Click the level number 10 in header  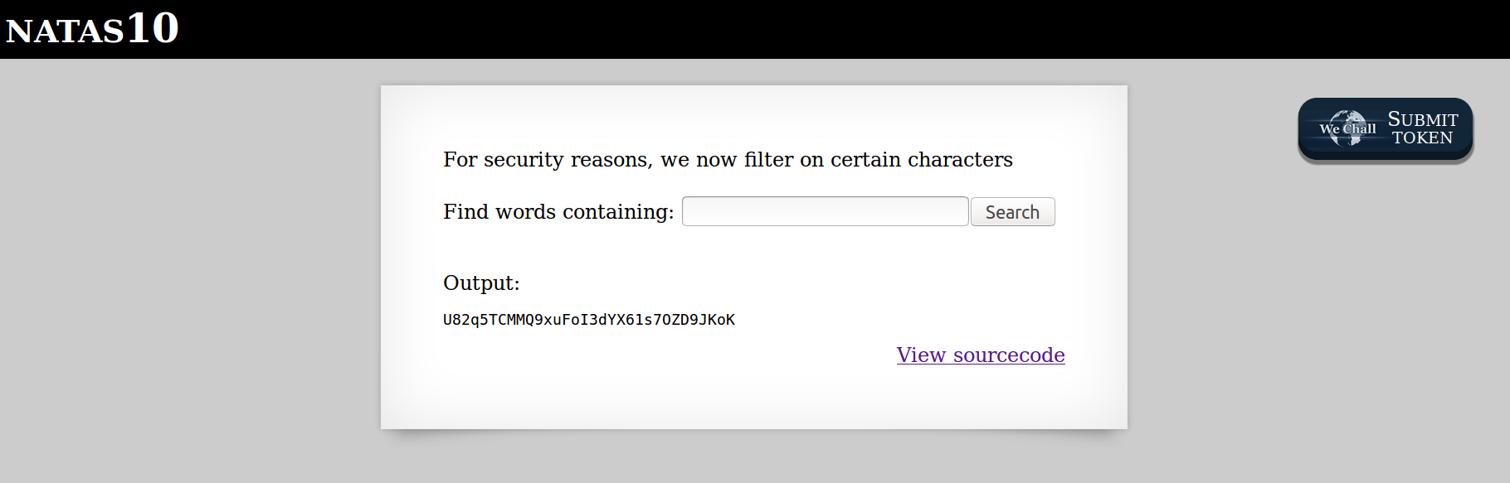point(153,28)
